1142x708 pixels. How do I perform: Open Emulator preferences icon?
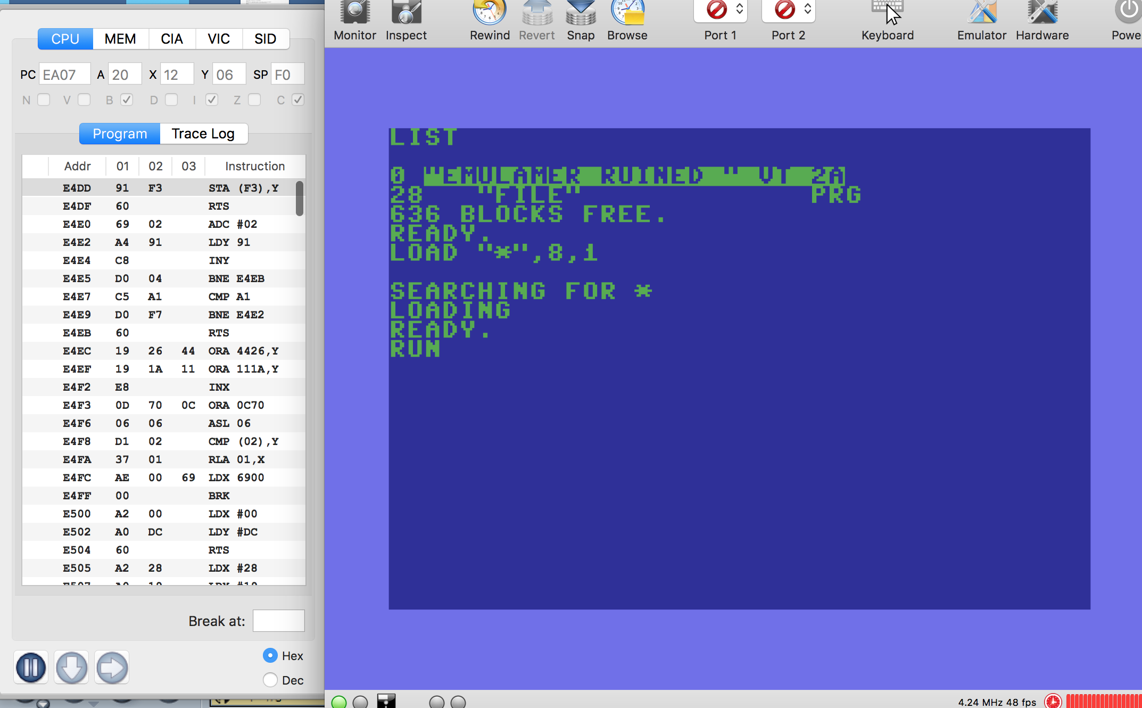tap(982, 13)
